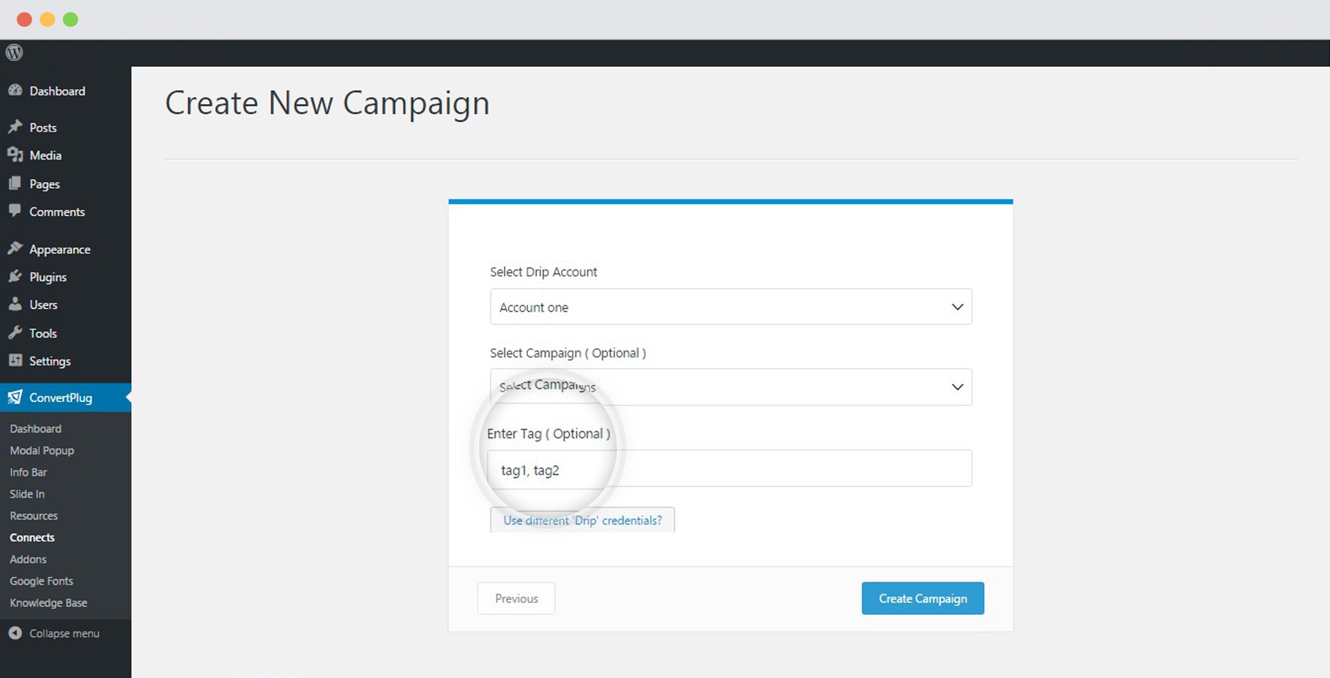
Task: Go to Resources submenu
Action: point(34,516)
